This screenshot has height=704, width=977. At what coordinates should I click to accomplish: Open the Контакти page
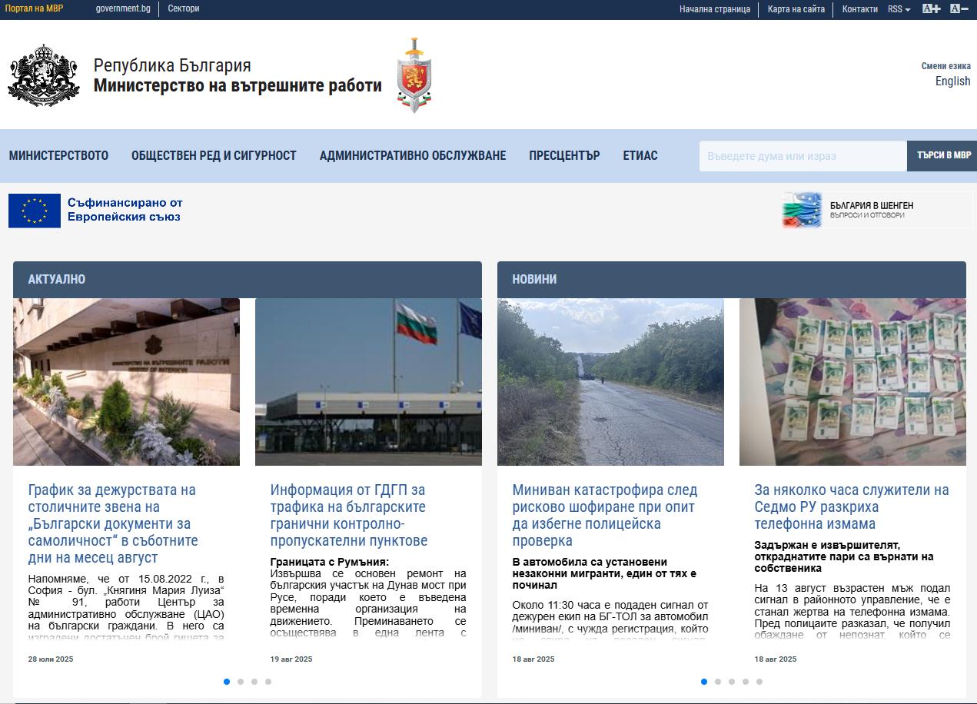click(x=859, y=9)
